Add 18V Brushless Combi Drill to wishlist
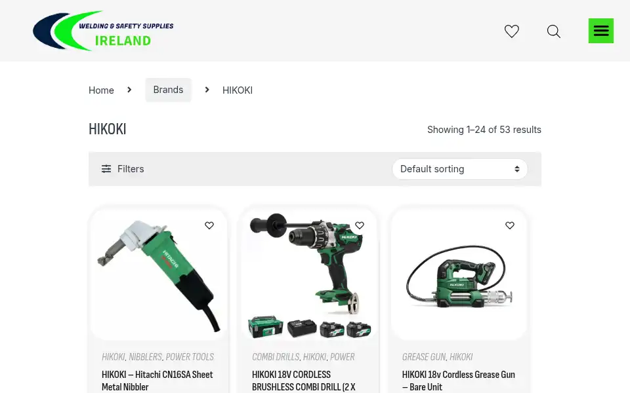The height and width of the screenshot is (393, 630). (x=360, y=225)
